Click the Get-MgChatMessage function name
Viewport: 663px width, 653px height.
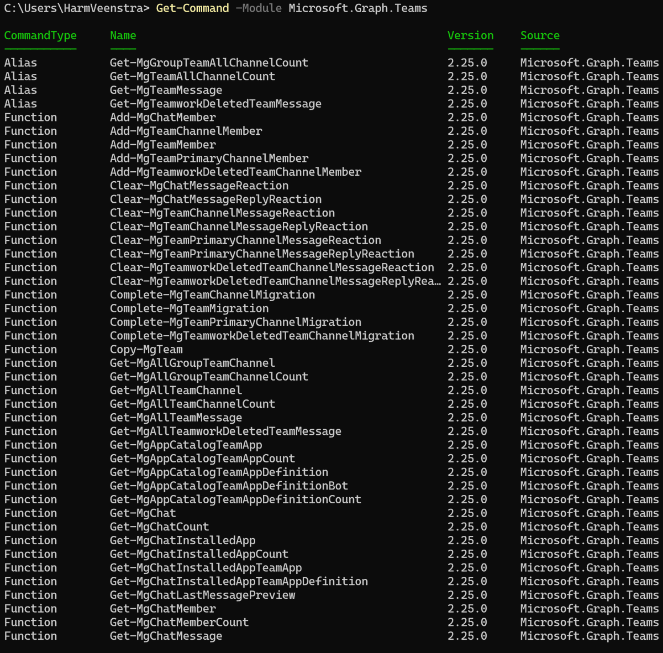pos(166,636)
